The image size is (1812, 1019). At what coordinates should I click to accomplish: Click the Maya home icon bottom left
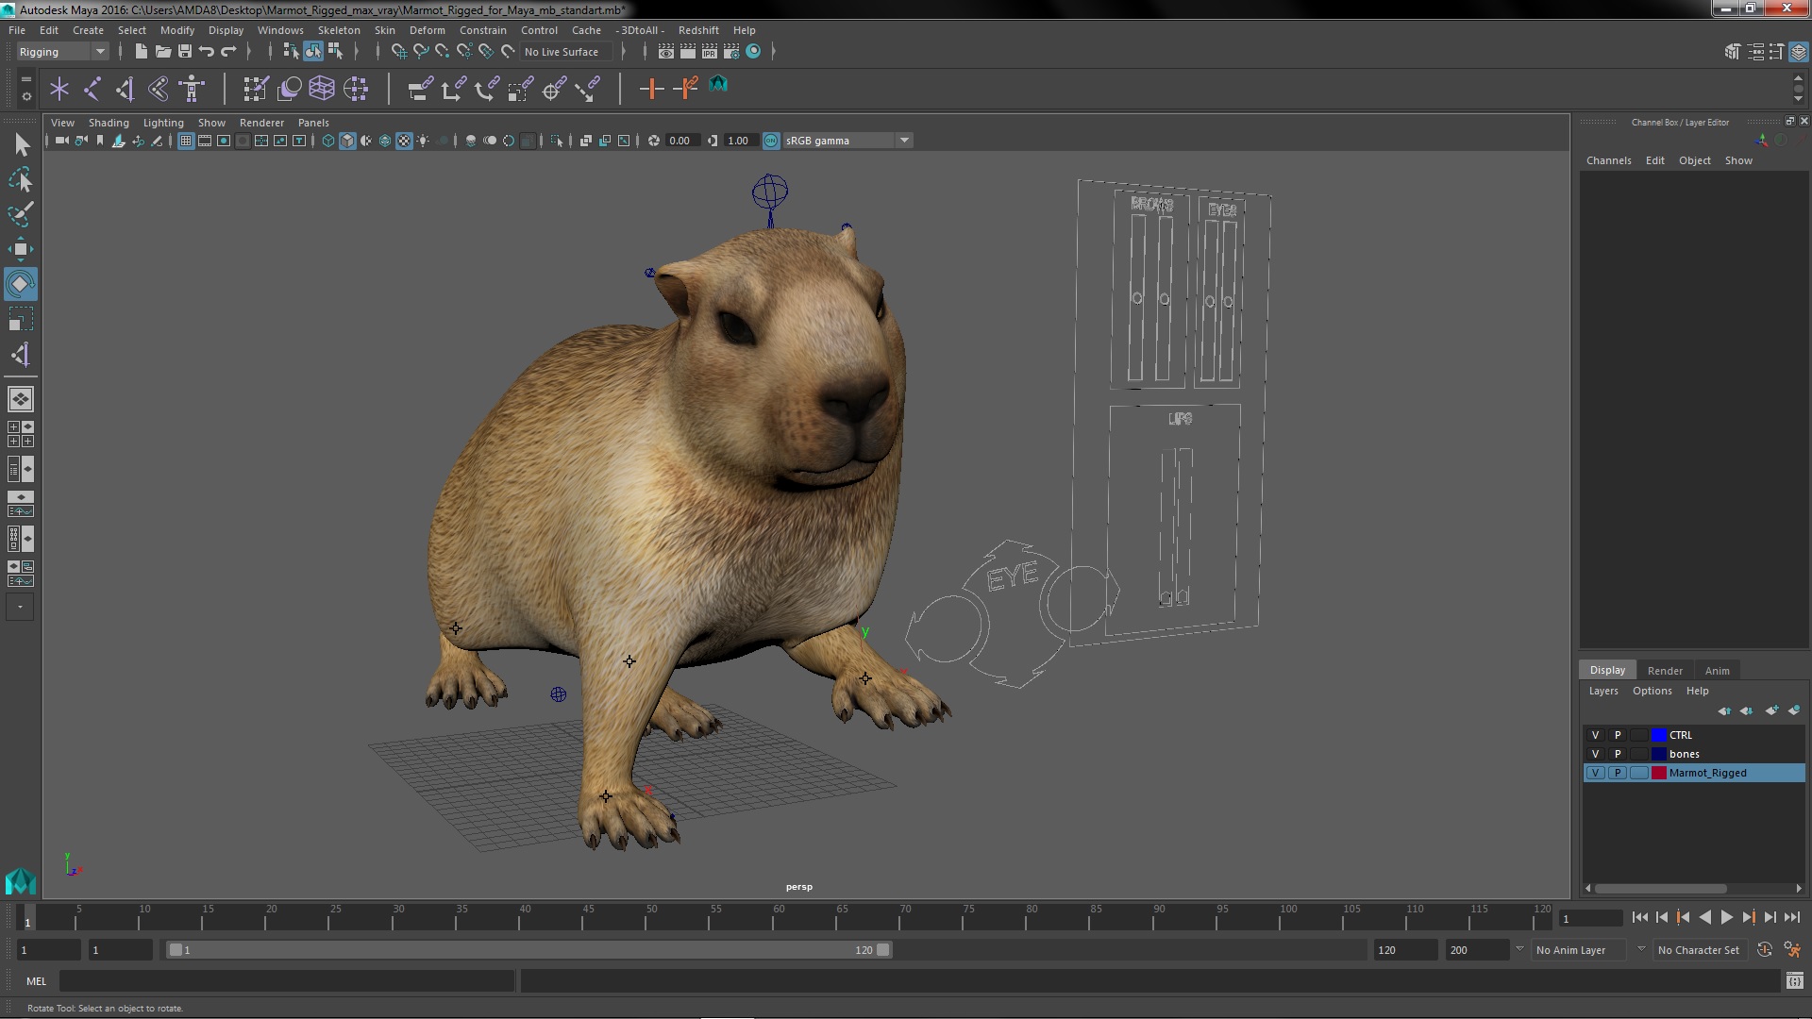click(x=21, y=881)
